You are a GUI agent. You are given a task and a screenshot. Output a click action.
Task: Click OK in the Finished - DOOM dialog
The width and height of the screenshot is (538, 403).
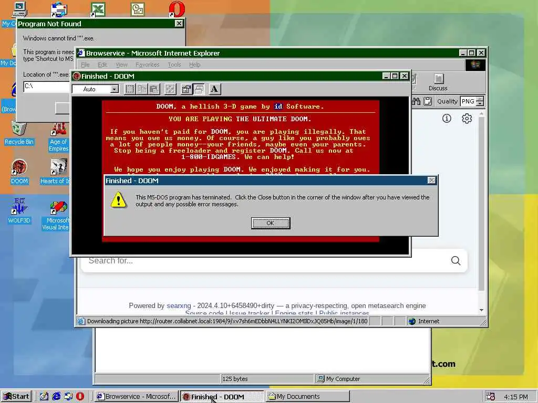[x=271, y=223]
